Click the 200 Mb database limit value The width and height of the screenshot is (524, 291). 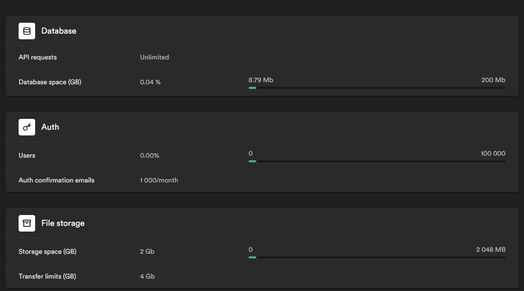(x=494, y=80)
